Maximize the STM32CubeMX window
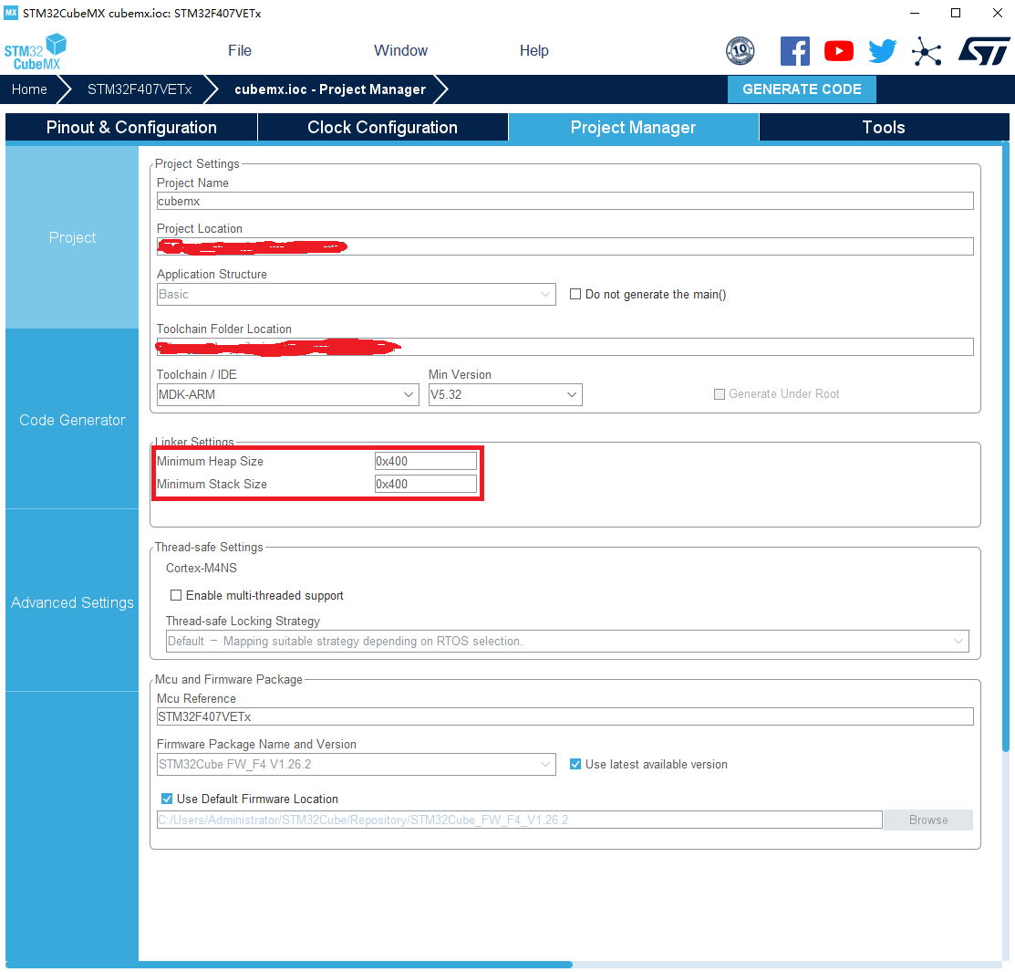 click(x=956, y=13)
